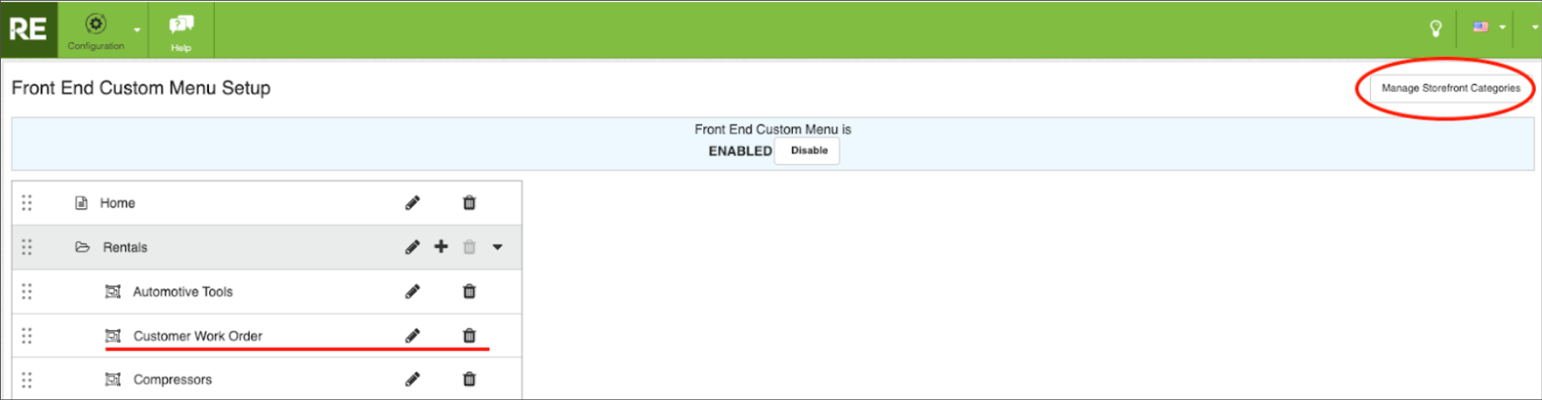Screen dimensions: 1542x400
Task: Edit Automotive Tools menu entry
Action: (x=413, y=292)
